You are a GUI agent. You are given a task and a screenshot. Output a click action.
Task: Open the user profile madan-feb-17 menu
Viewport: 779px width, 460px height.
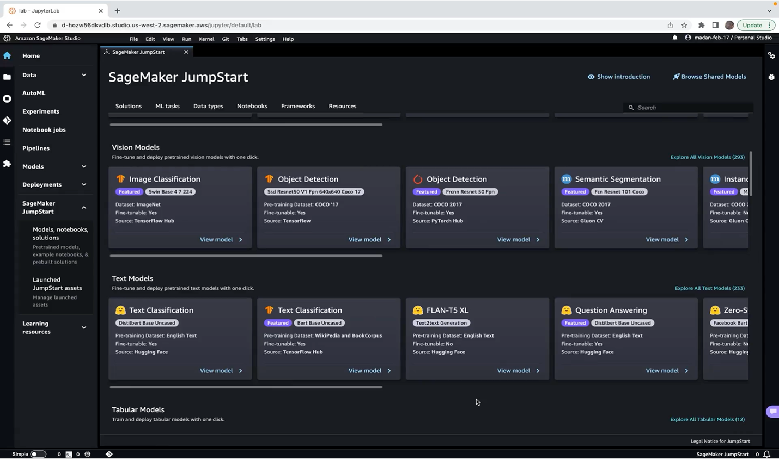(x=728, y=38)
